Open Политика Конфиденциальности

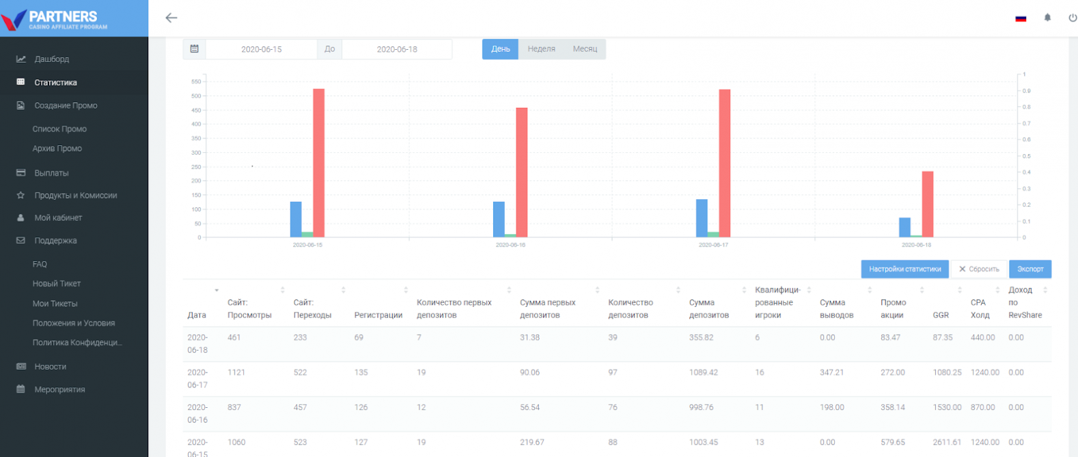(77, 343)
